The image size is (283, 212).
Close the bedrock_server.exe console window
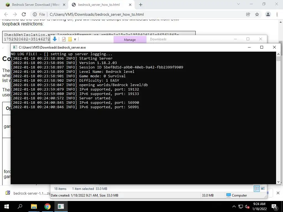274,47
